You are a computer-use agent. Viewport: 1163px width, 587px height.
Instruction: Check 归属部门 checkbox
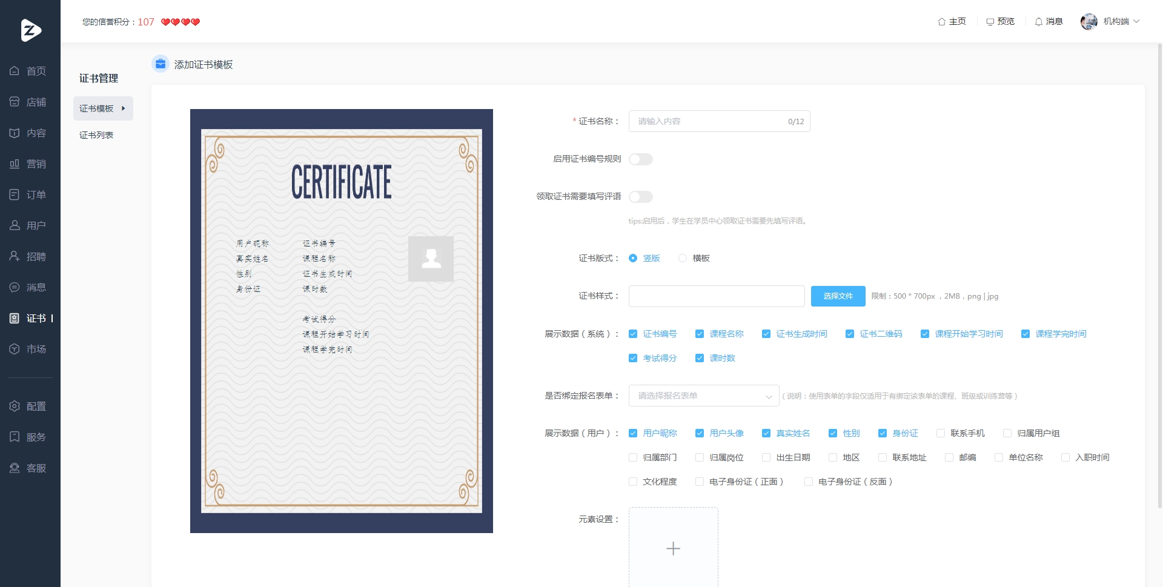pos(633,457)
